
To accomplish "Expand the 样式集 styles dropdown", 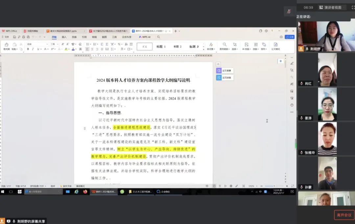I will coord(211,46).
